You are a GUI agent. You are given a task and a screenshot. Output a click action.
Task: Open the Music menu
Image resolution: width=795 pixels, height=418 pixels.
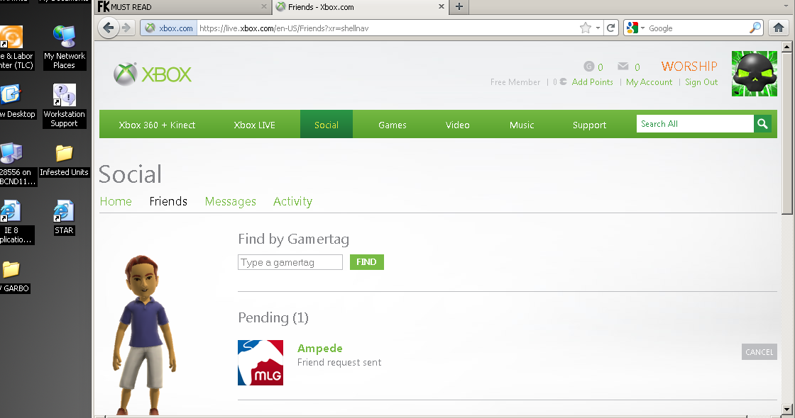coord(522,125)
